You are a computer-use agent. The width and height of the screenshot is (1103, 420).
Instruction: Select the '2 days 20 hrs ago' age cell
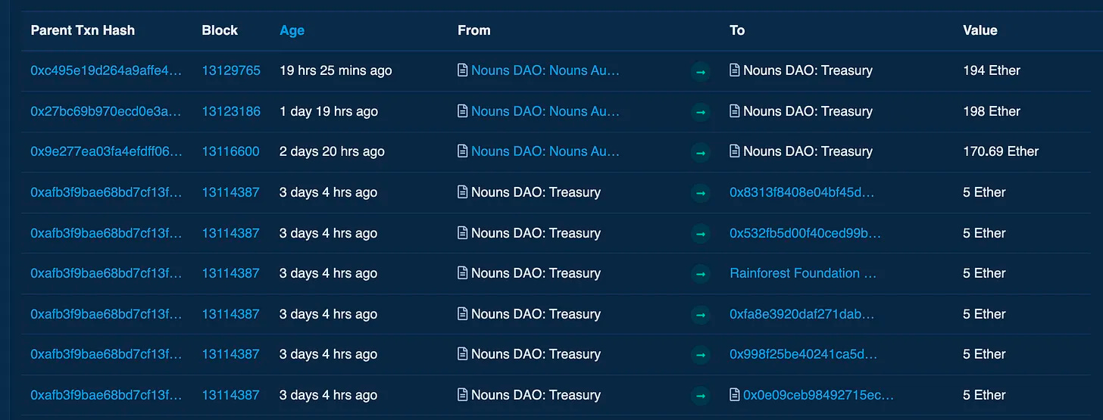[332, 151]
